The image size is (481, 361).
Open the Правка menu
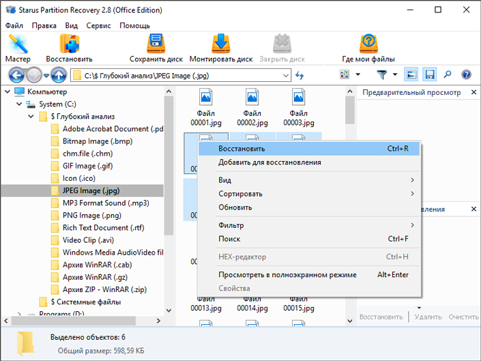[44, 25]
